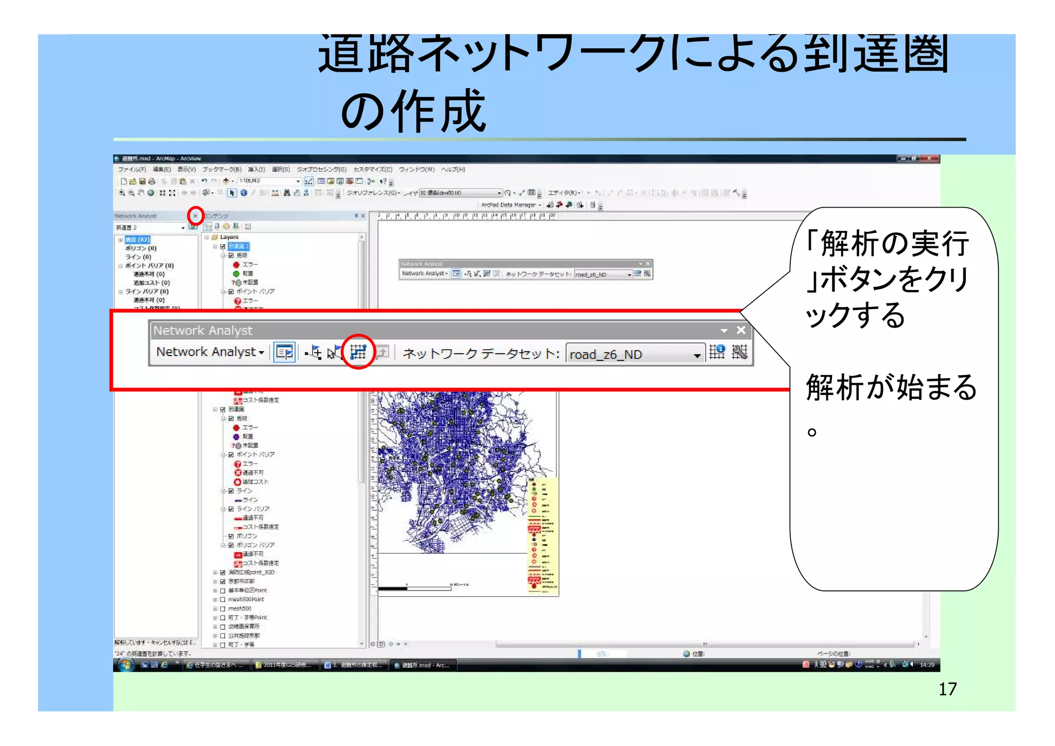Toggle the 町丁・字等Point layer checkbox

[x=223, y=618]
